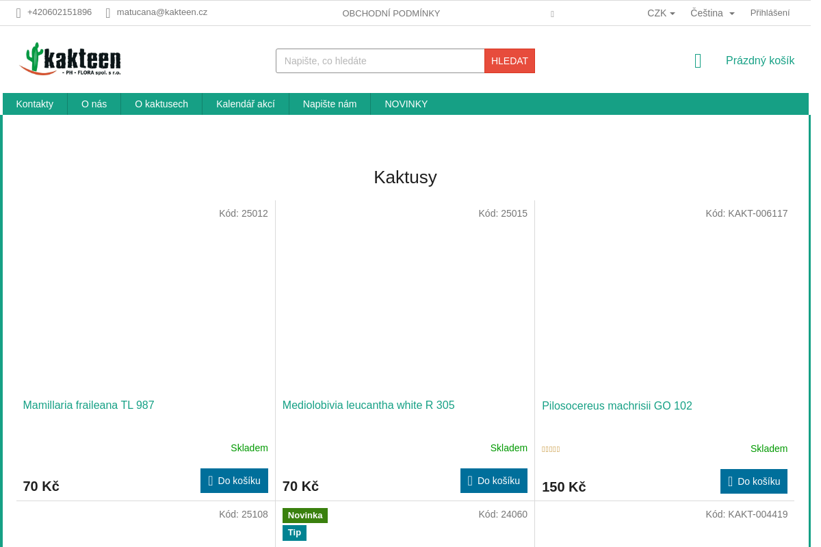The image size is (821, 547).
Task: Open the Čeština language dropdown
Action: [712, 13]
